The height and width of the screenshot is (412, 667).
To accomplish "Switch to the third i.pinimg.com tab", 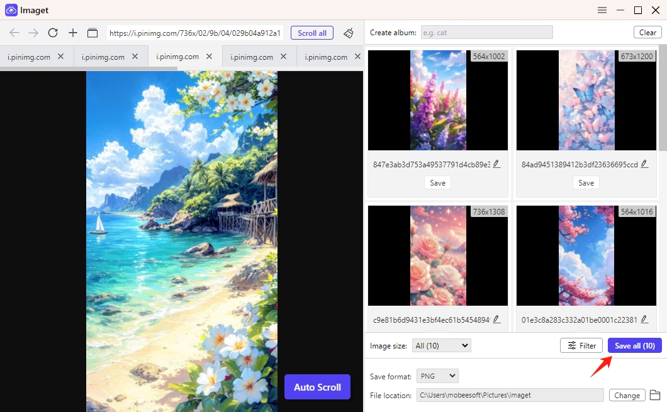I will click(x=179, y=56).
